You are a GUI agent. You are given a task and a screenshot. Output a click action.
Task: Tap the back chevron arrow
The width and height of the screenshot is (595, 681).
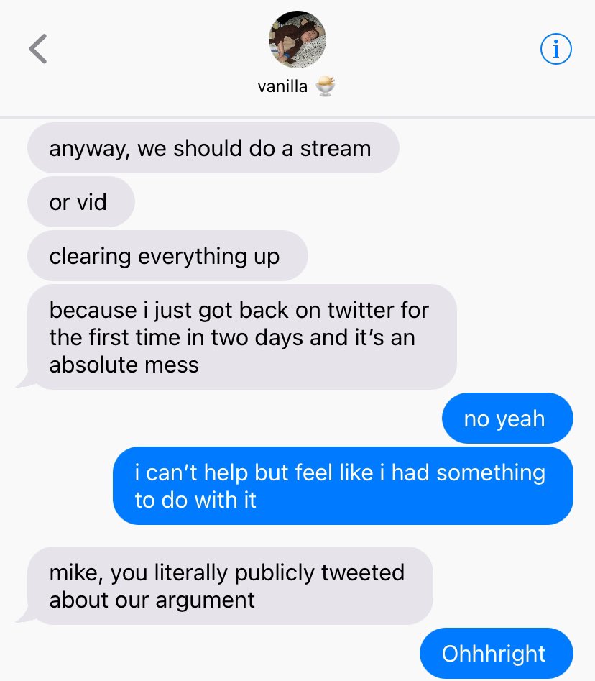coord(38,49)
